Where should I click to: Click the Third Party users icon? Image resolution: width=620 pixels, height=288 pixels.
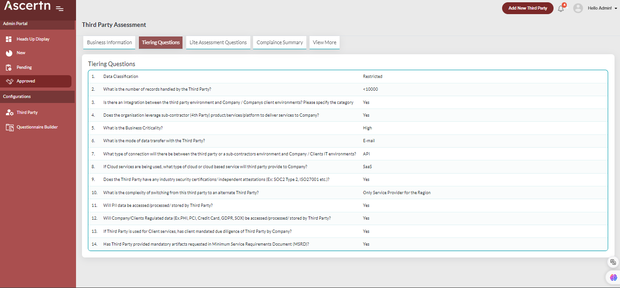pos(9,113)
